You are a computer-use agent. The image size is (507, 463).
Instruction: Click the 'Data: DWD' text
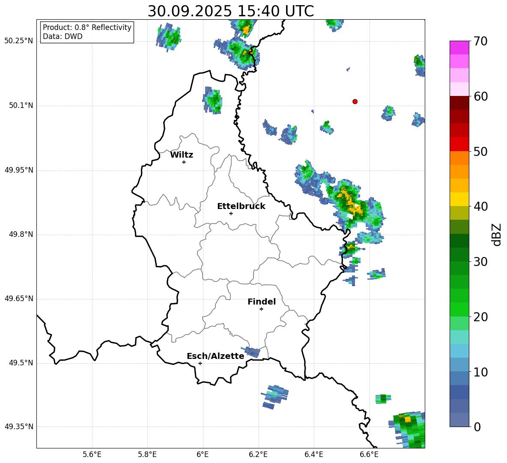pyautogui.click(x=63, y=36)
